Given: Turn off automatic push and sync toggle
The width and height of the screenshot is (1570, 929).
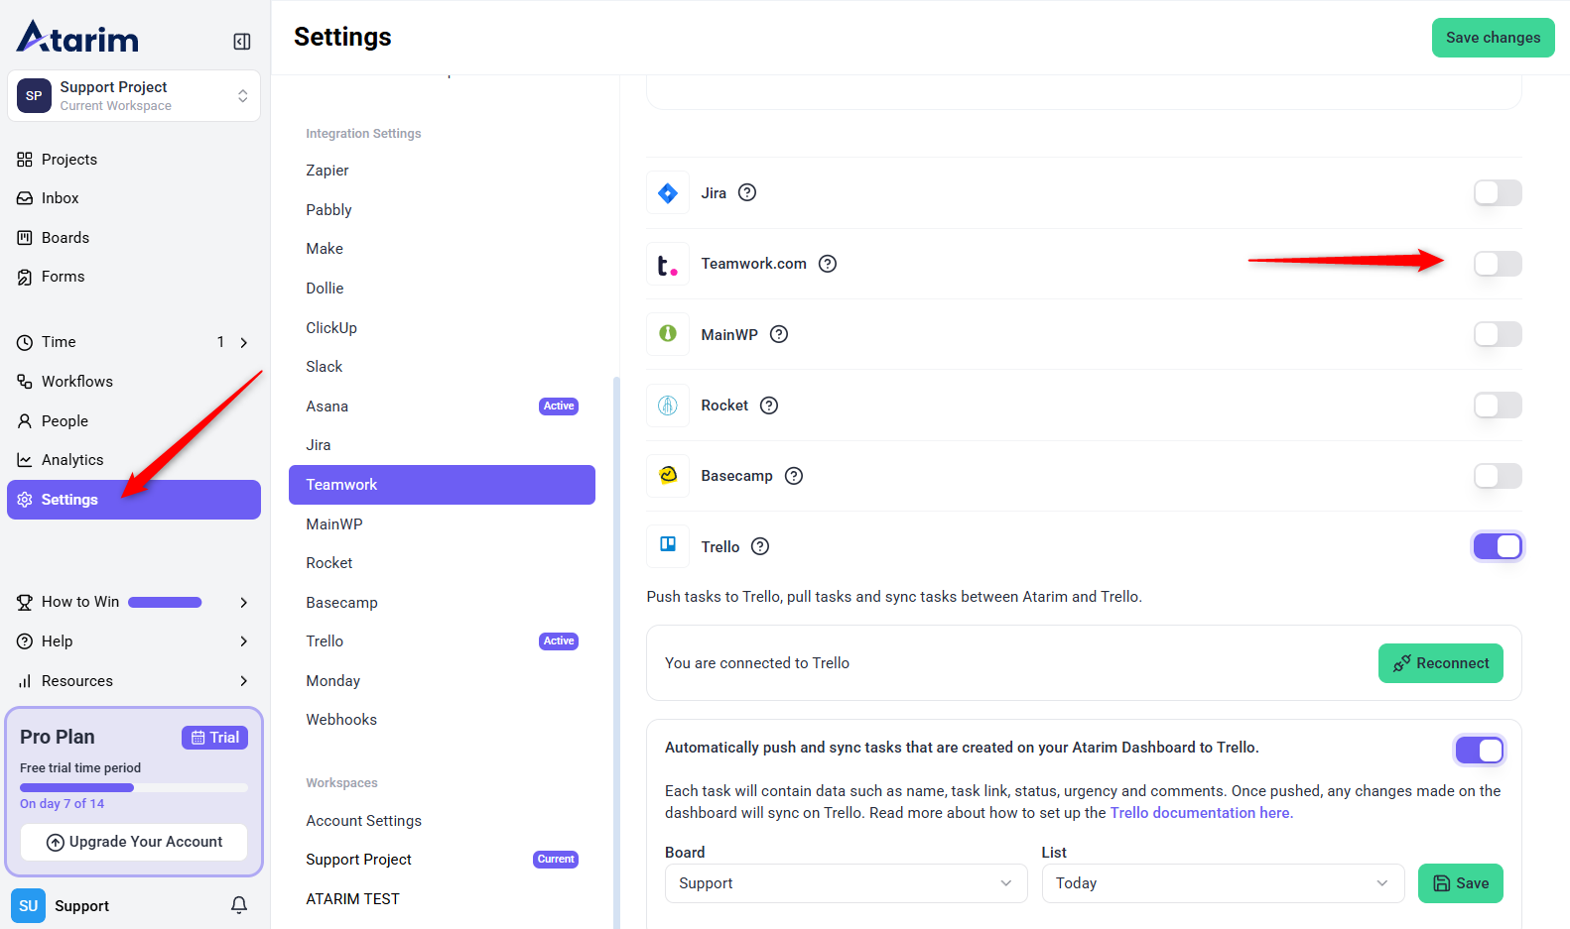Looking at the screenshot, I should [x=1479, y=751].
